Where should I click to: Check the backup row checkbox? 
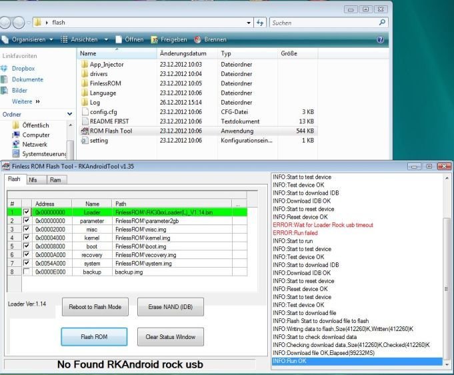(27, 271)
